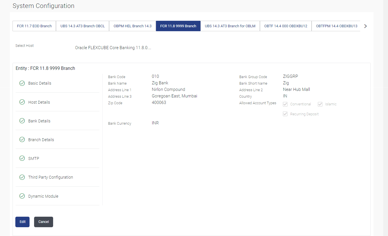
Task: Click the Bank Group Code label
Action: (253, 77)
